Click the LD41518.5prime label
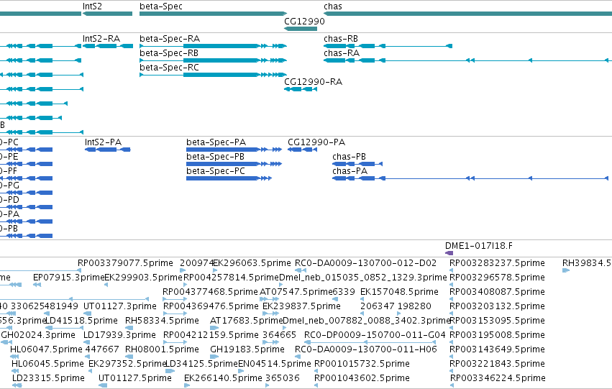 (x=81, y=321)
